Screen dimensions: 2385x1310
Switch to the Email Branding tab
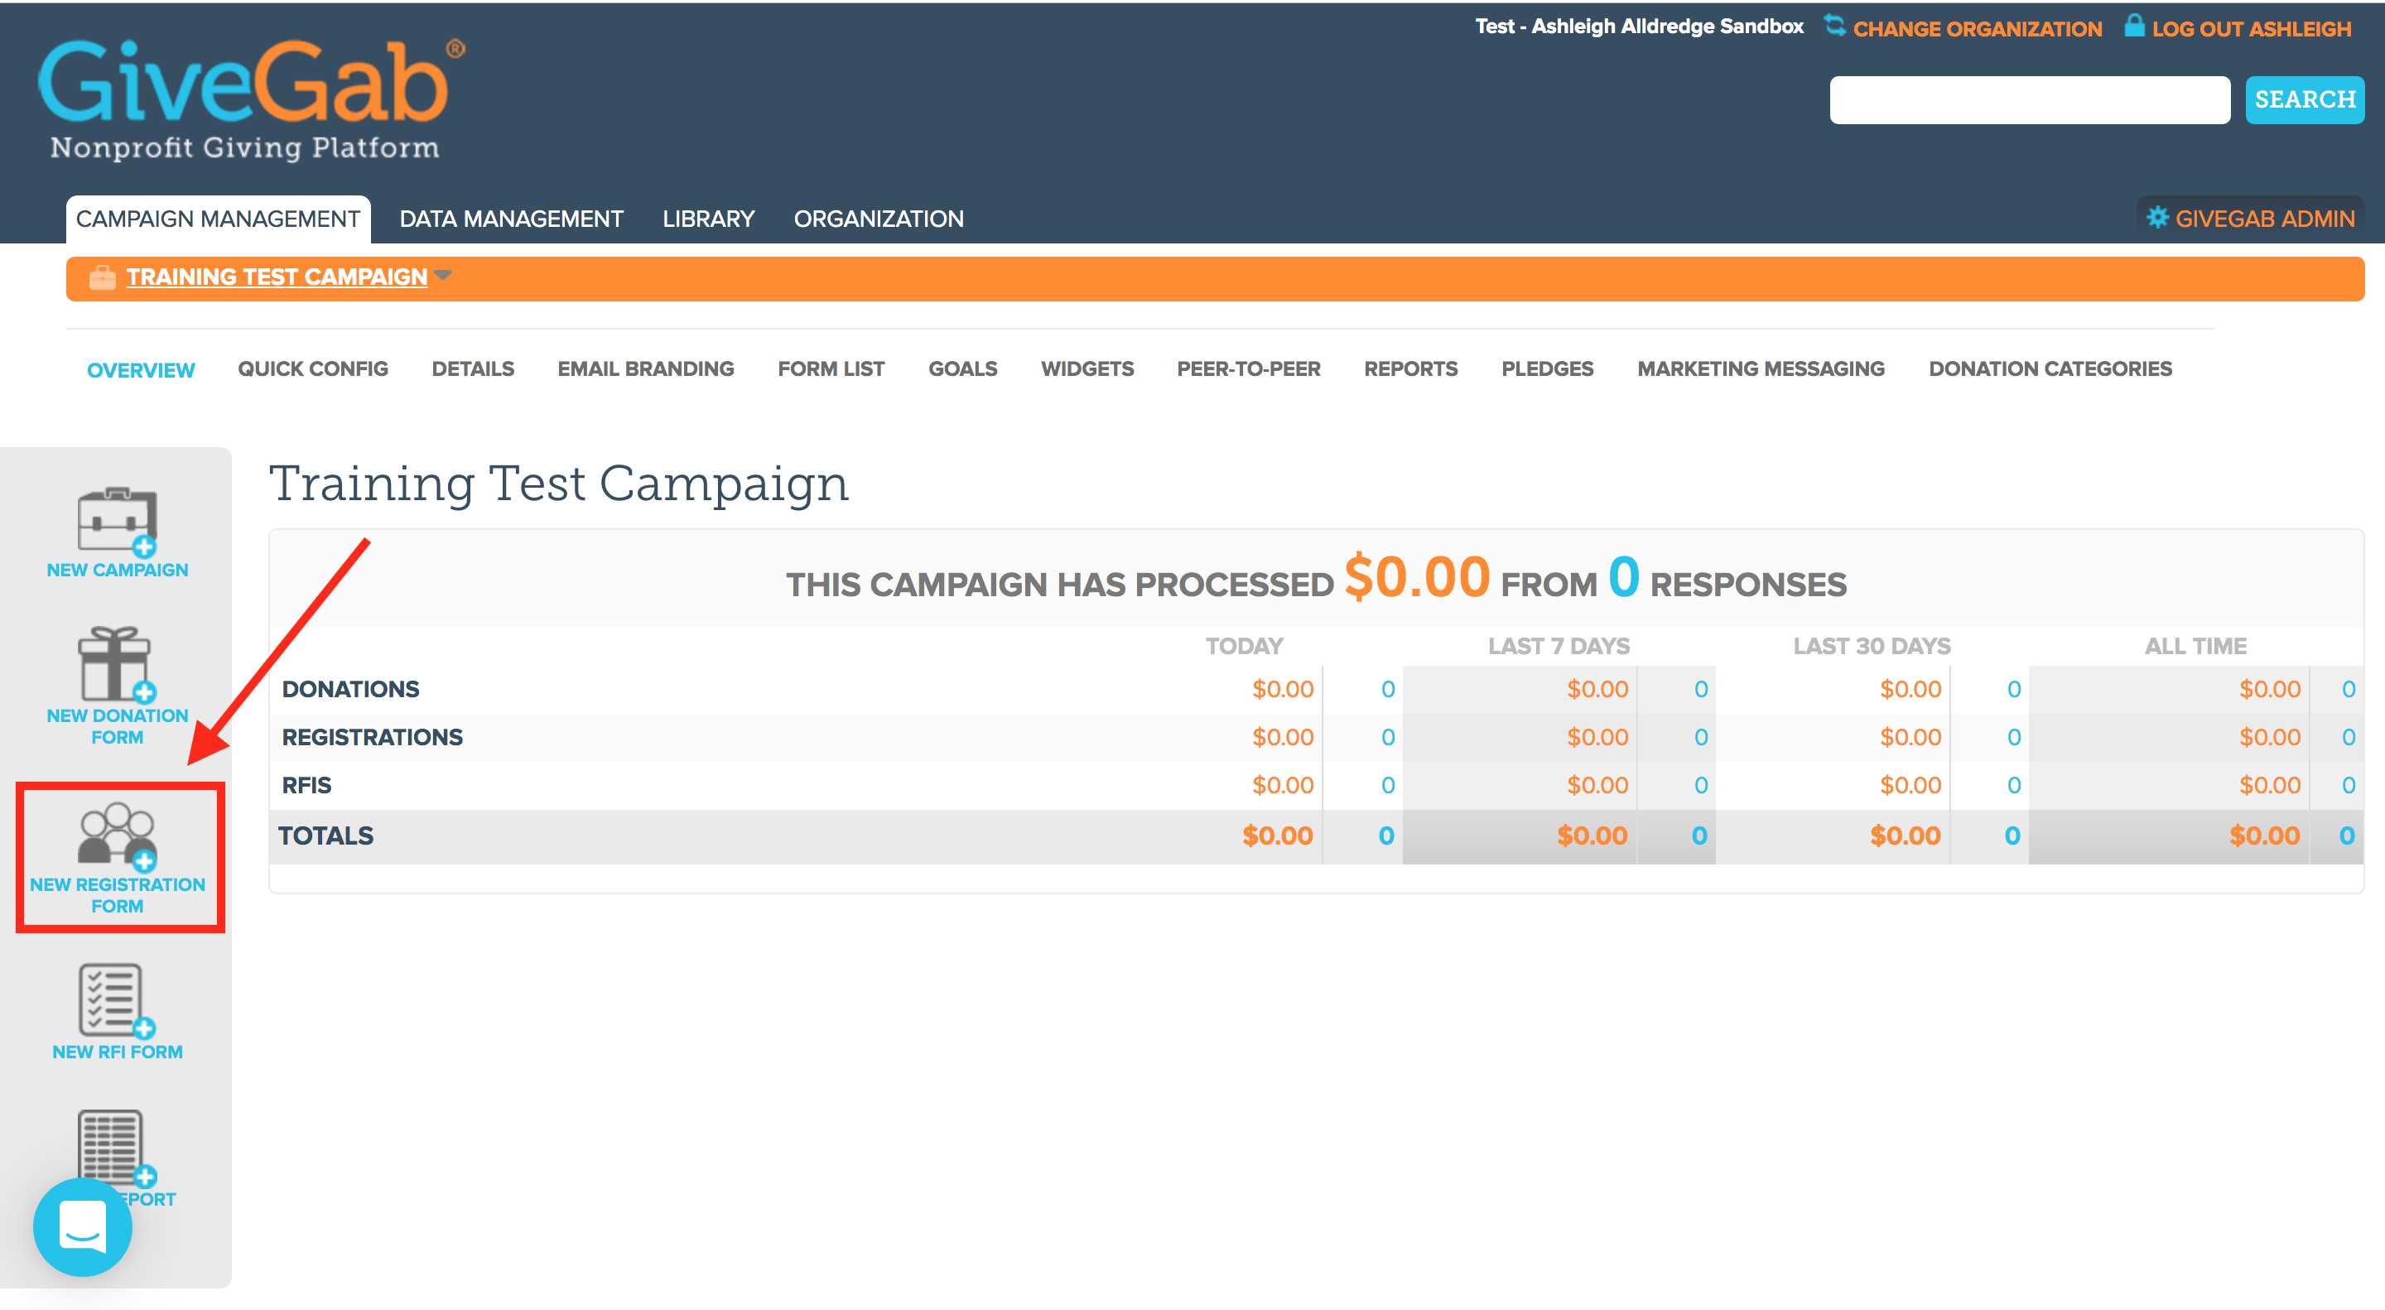click(x=645, y=368)
